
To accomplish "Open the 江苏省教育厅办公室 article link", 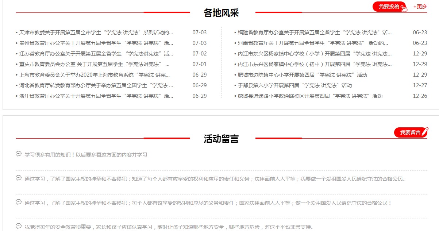I will 96,54.
